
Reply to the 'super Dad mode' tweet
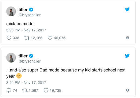[9, 90]
